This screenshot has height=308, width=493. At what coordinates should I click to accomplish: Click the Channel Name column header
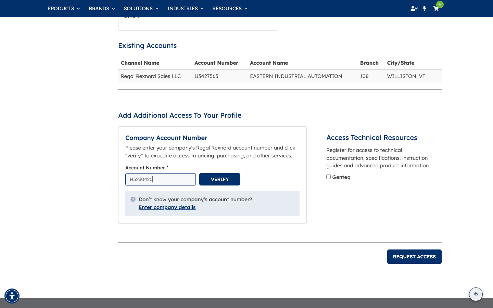[140, 63]
